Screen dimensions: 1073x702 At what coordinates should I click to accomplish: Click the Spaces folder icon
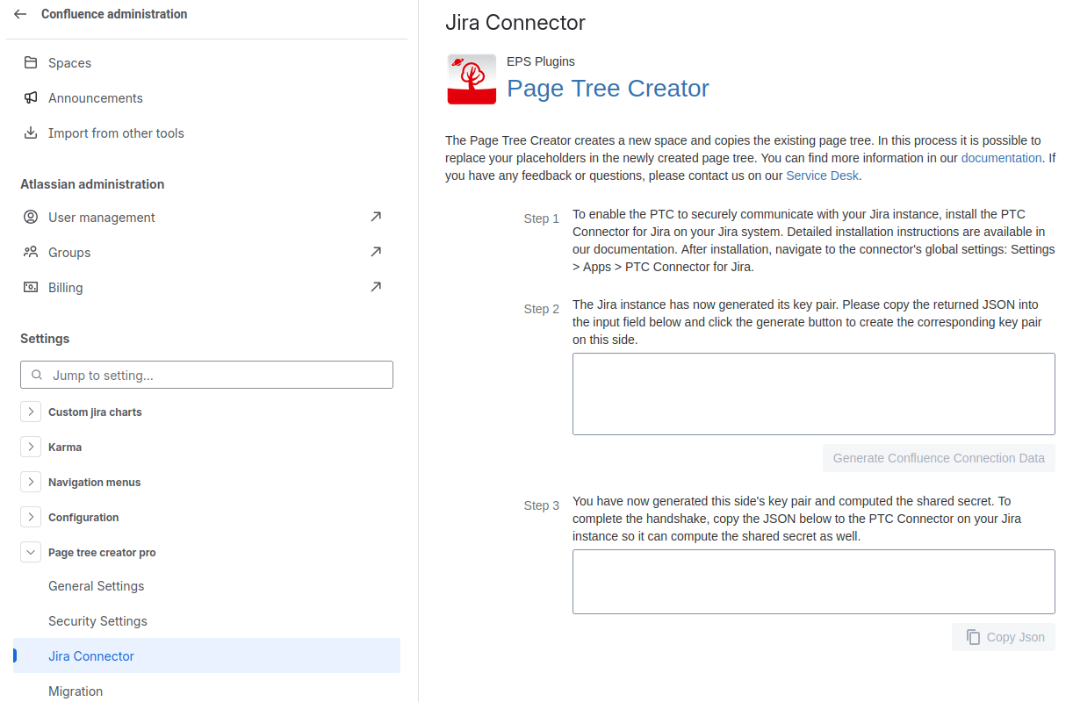(x=31, y=63)
